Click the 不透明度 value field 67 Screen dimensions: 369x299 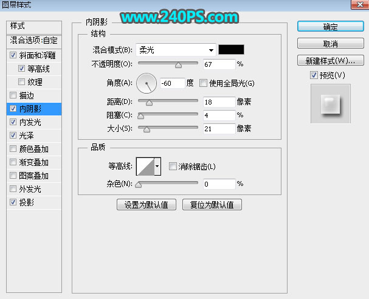point(219,64)
